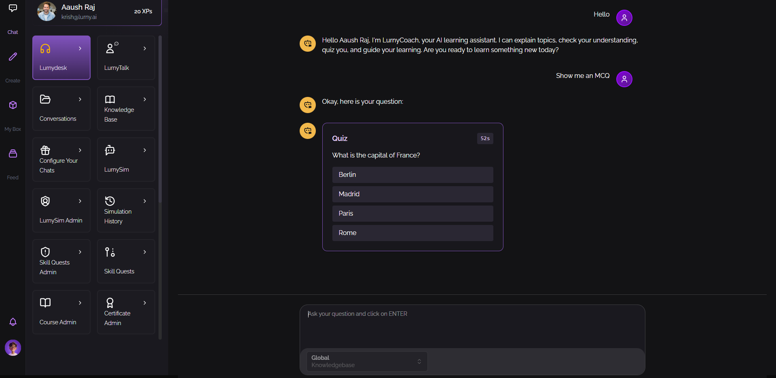This screenshot has height=378, width=776.
Task: Click the Certificate Admin award icon
Action: (110, 302)
